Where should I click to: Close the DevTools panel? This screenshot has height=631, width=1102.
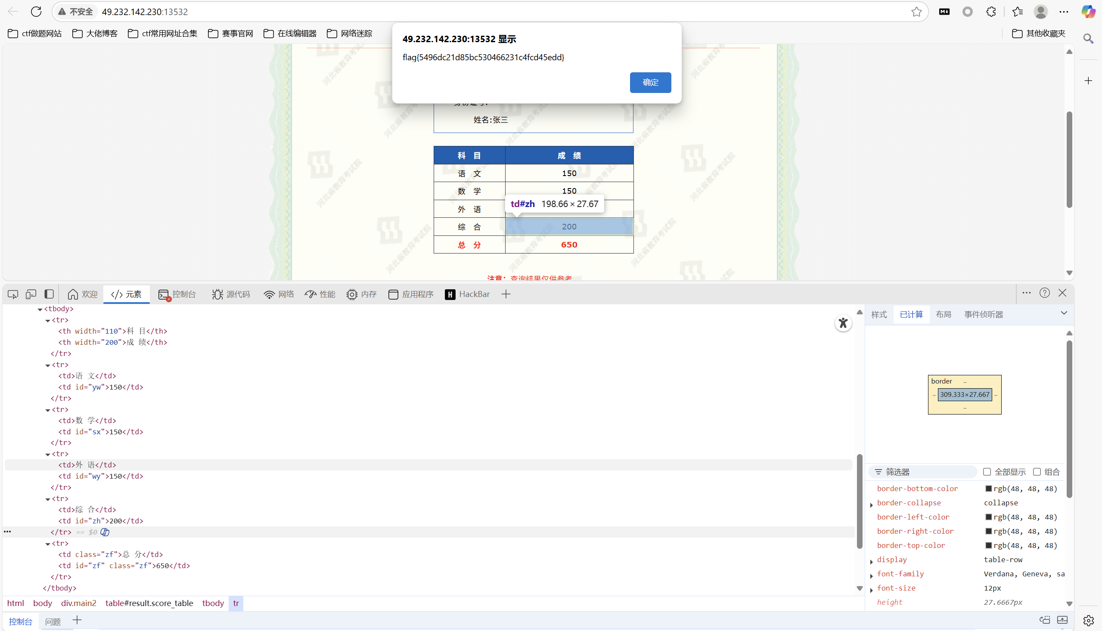[x=1062, y=293]
